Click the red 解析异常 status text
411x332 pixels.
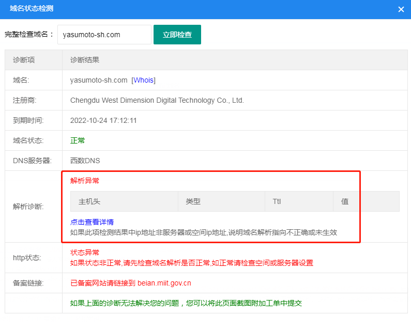coord(85,181)
